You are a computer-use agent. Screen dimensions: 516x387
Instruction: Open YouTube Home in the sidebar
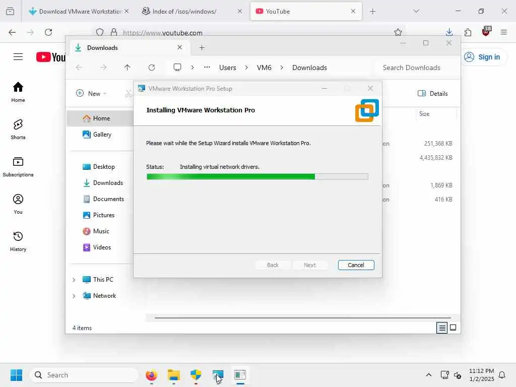(x=18, y=92)
